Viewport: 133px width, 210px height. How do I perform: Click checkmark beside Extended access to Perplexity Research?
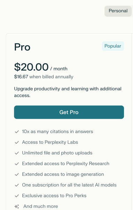[x=17, y=164]
